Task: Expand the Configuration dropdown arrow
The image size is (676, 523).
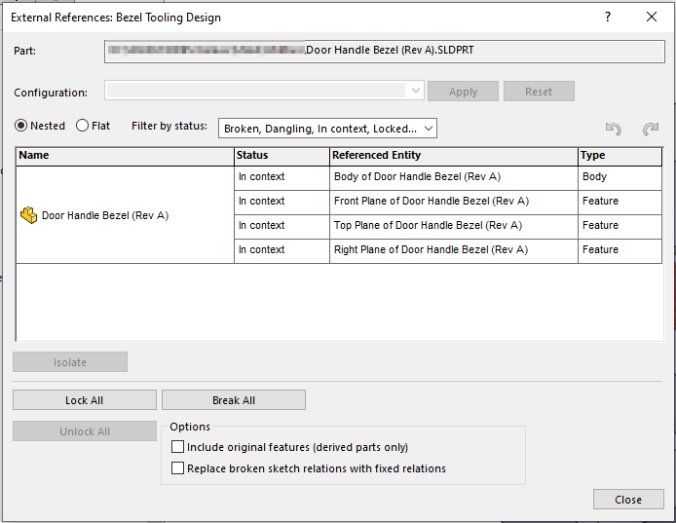Action: (416, 92)
